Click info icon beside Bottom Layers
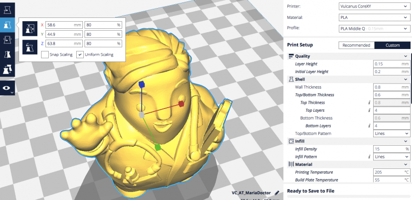 pos(369,126)
